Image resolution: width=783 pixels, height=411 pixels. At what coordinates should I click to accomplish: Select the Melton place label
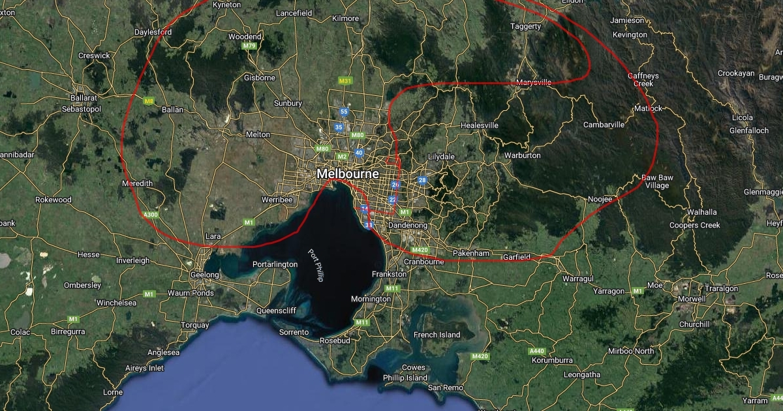coord(257,134)
